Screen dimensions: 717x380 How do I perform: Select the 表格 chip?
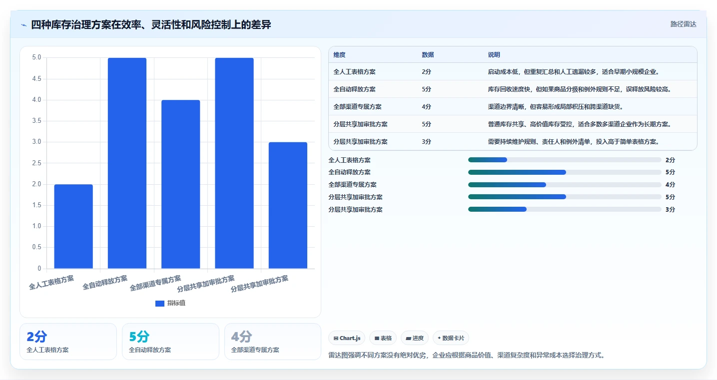[383, 338]
